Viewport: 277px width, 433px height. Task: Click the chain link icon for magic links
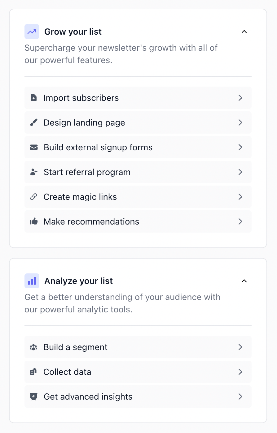tap(34, 197)
